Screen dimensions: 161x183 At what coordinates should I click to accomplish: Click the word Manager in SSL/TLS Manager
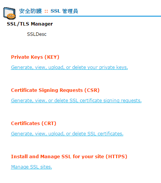42,24
